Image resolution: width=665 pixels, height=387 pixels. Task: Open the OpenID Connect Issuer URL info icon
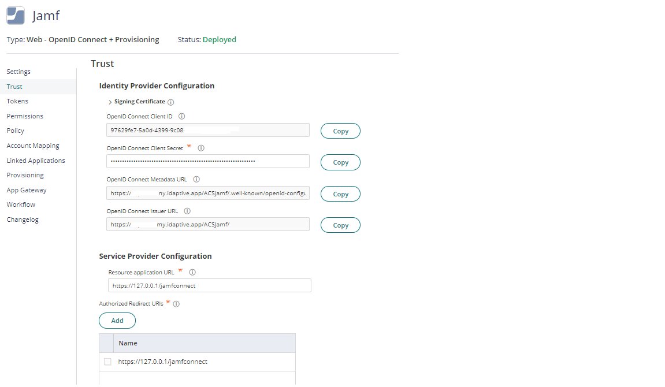pyautogui.click(x=188, y=211)
